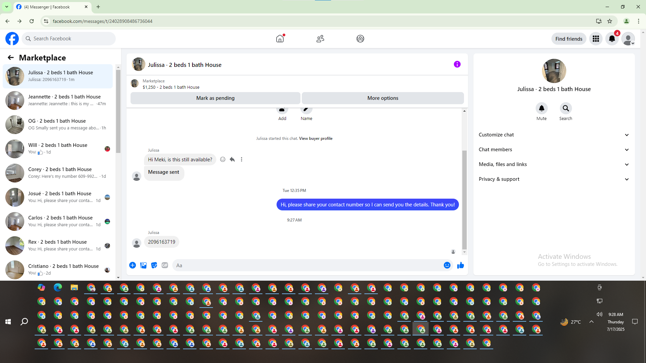
Task: Open more actions for Julissa's message
Action: [242, 159]
